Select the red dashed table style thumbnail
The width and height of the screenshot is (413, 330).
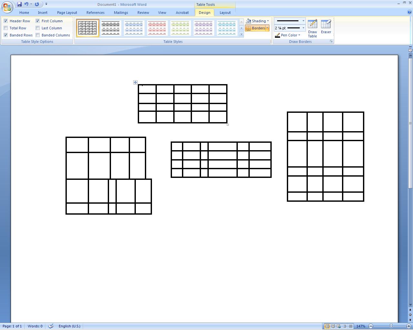pyautogui.click(x=157, y=28)
